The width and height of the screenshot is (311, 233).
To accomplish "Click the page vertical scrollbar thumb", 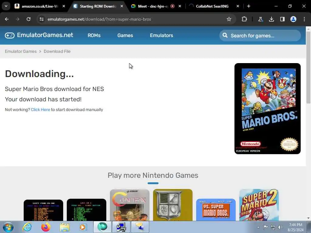I will tap(308, 67).
